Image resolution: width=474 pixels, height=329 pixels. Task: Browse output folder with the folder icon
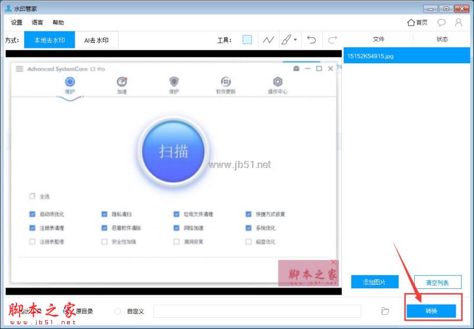click(385, 311)
